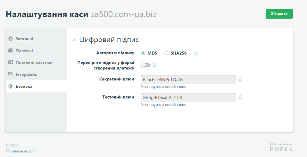Click info icon beside signature check toggle
307x157 pixels.
pos(155,65)
